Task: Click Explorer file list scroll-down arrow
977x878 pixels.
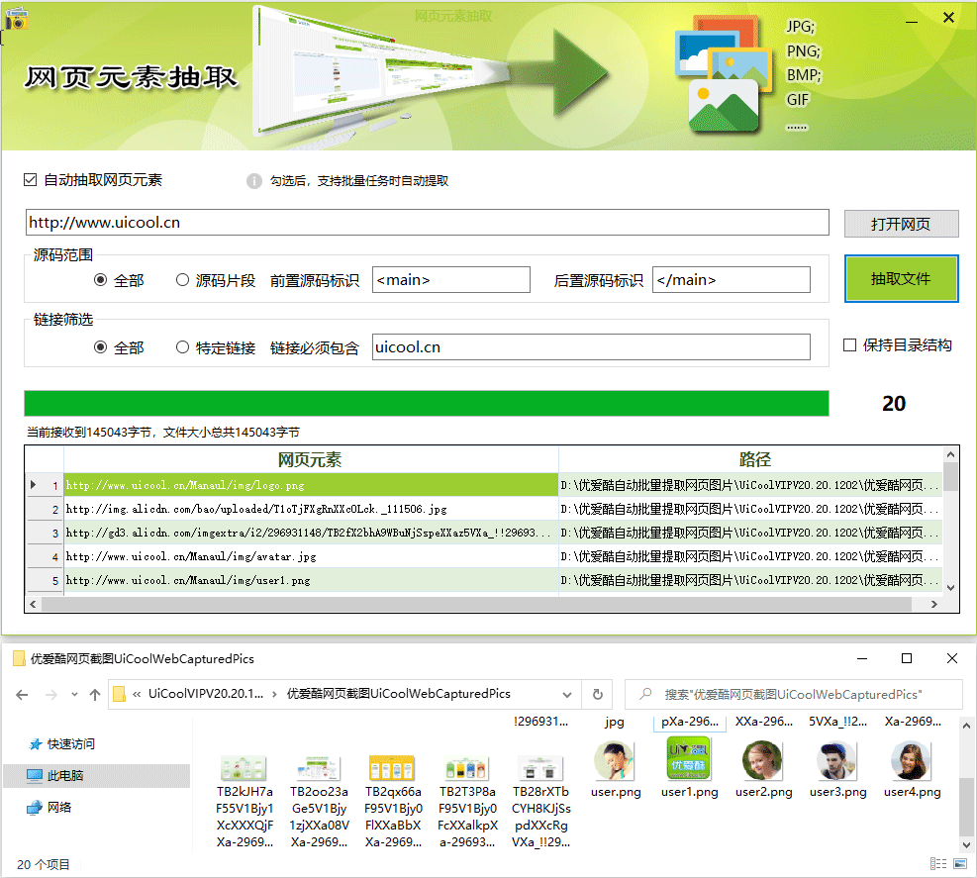Action: (966, 845)
